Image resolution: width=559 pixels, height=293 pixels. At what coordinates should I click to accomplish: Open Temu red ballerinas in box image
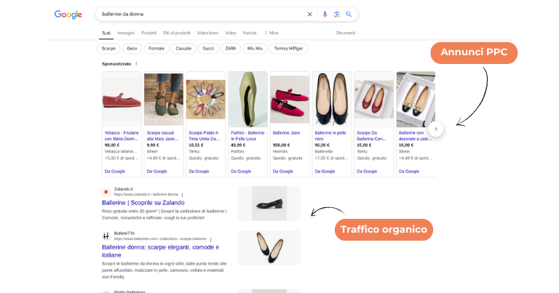373,100
